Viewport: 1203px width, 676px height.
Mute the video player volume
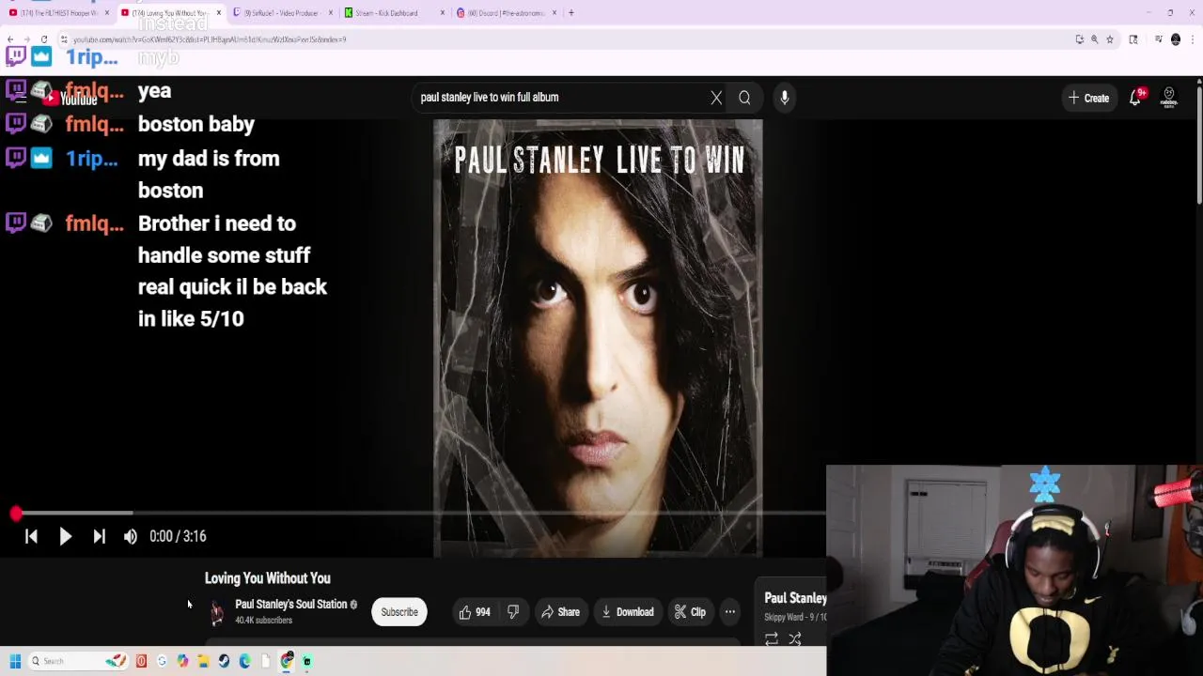[x=131, y=536]
